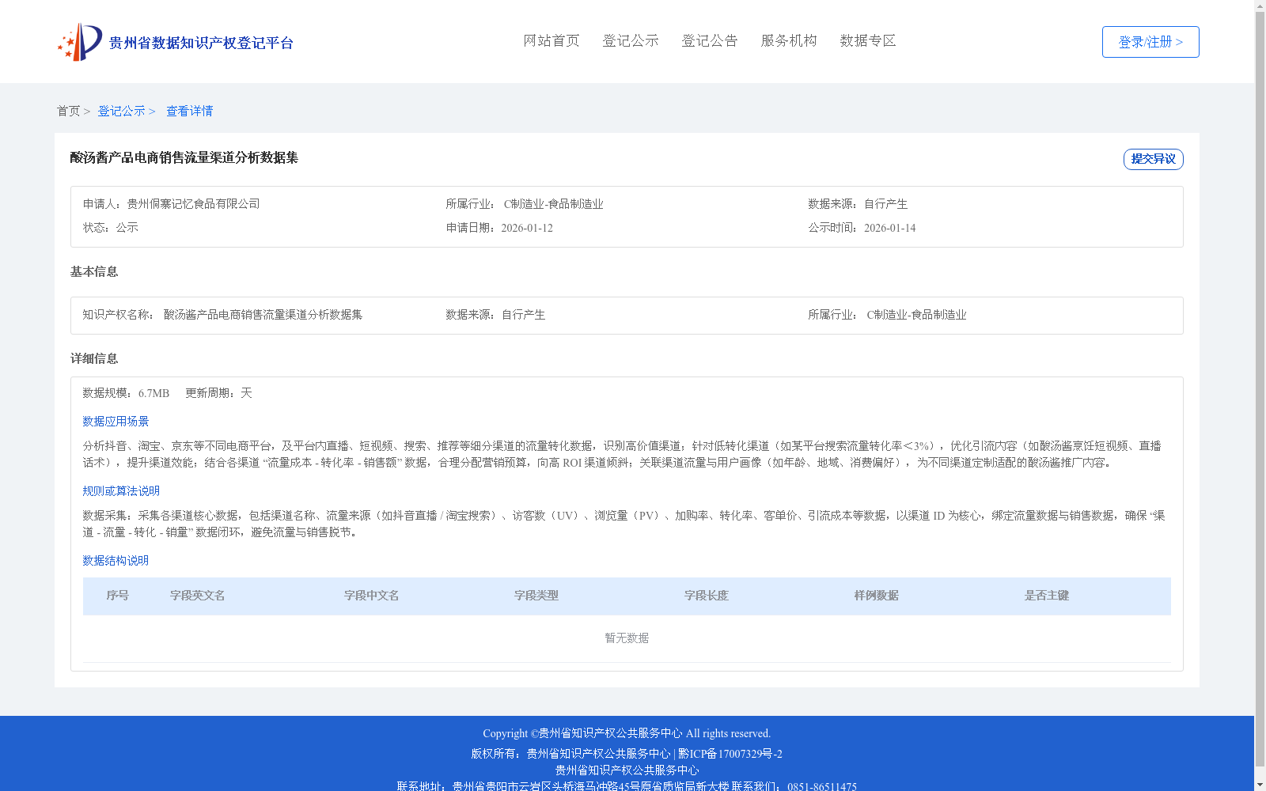Click the 知识产权名称 value in 基本信息
This screenshot has height=791, width=1266.
tap(263, 315)
